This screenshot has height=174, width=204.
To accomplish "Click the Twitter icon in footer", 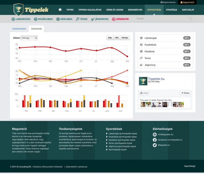I will pos(155,145).
